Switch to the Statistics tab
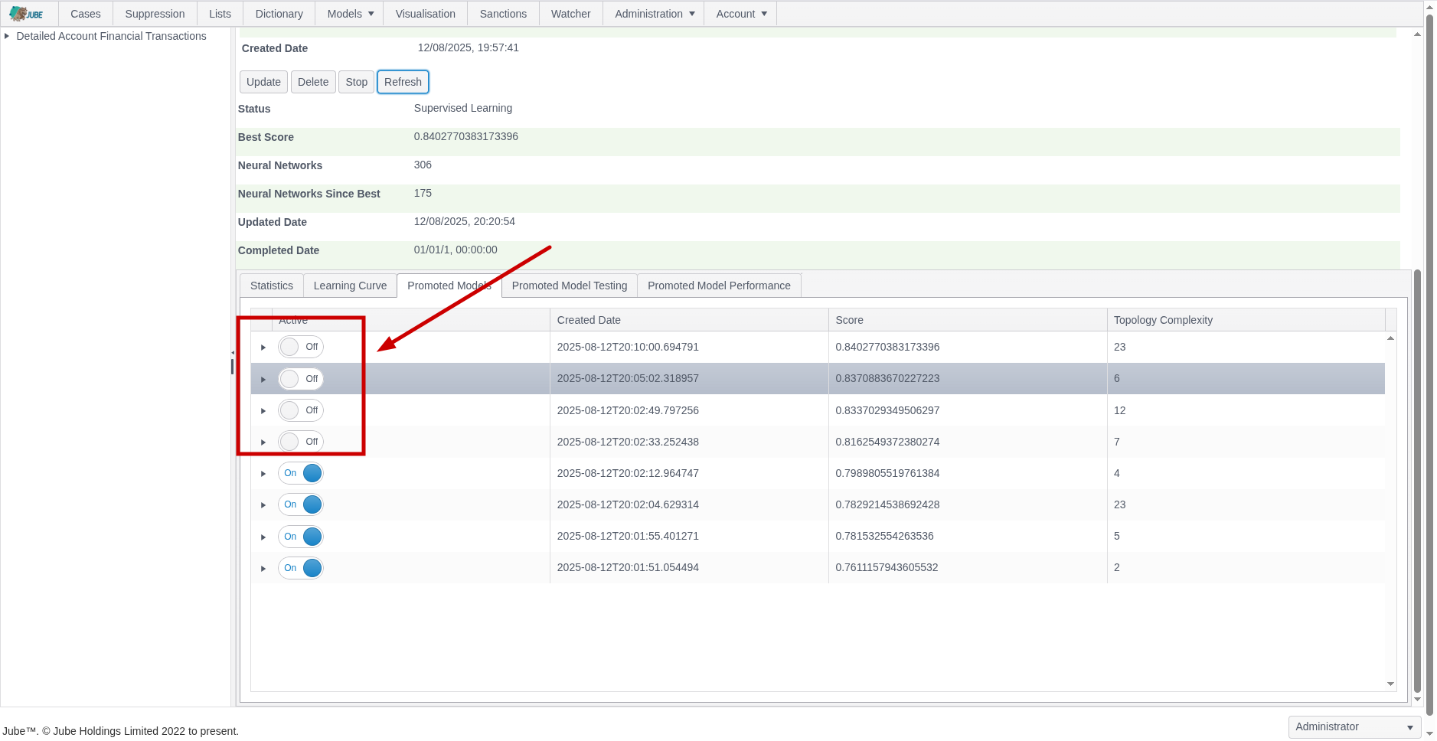 (x=272, y=286)
